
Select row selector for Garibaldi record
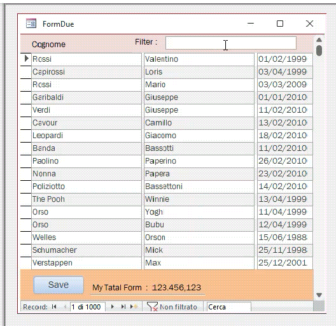pos(26,98)
